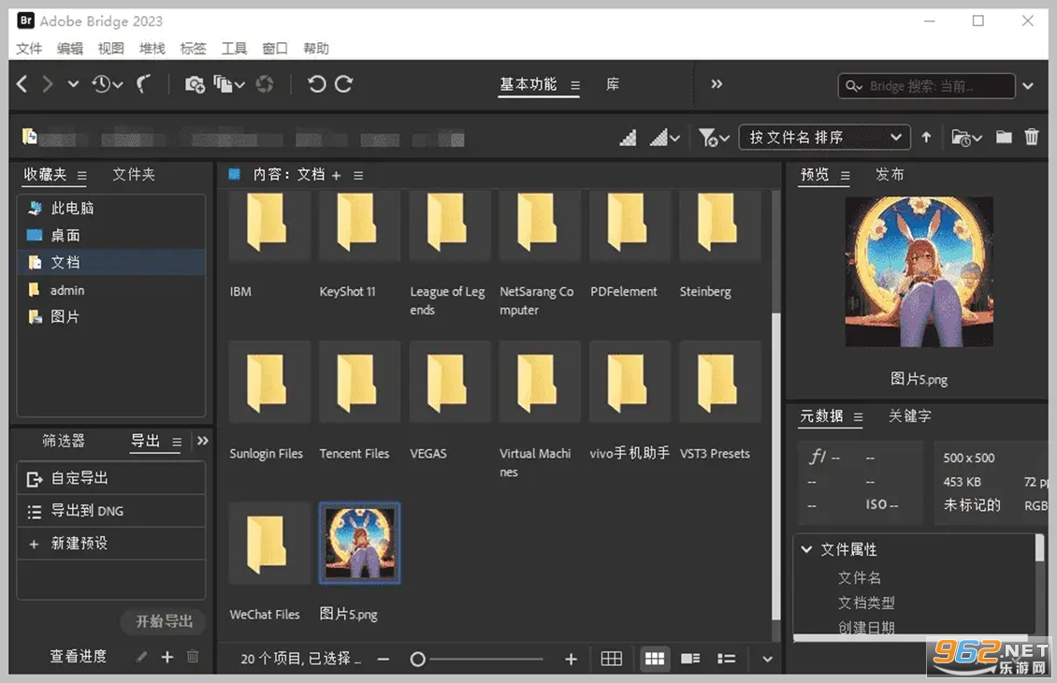Viewport: 1057px width, 683px height.
Task: Delete item trash icon in path bar
Action: [1032, 138]
